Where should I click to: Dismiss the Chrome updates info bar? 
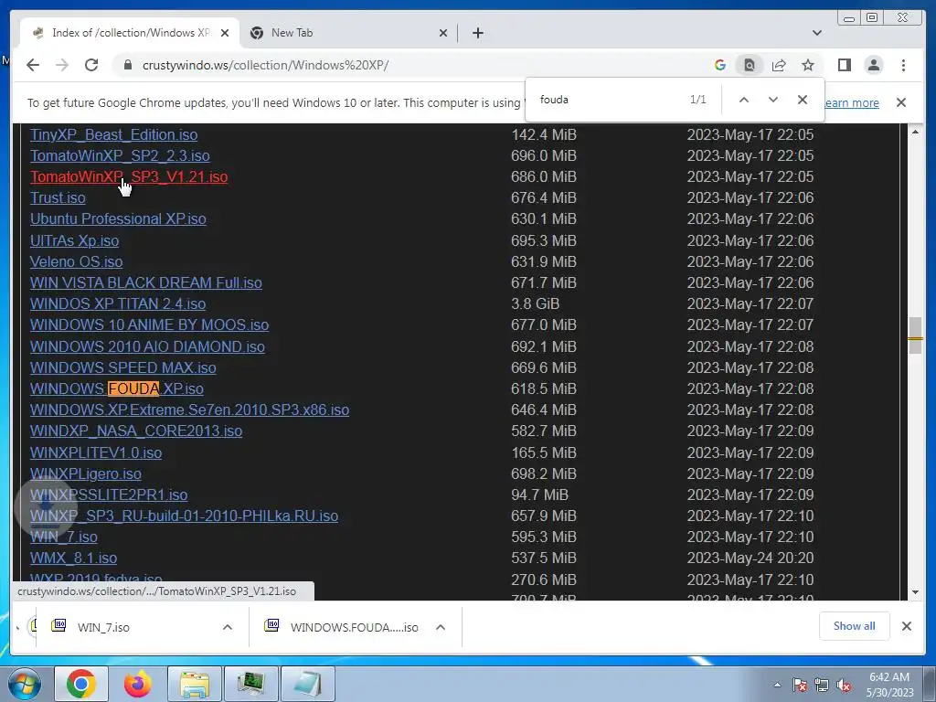[901, 102]
